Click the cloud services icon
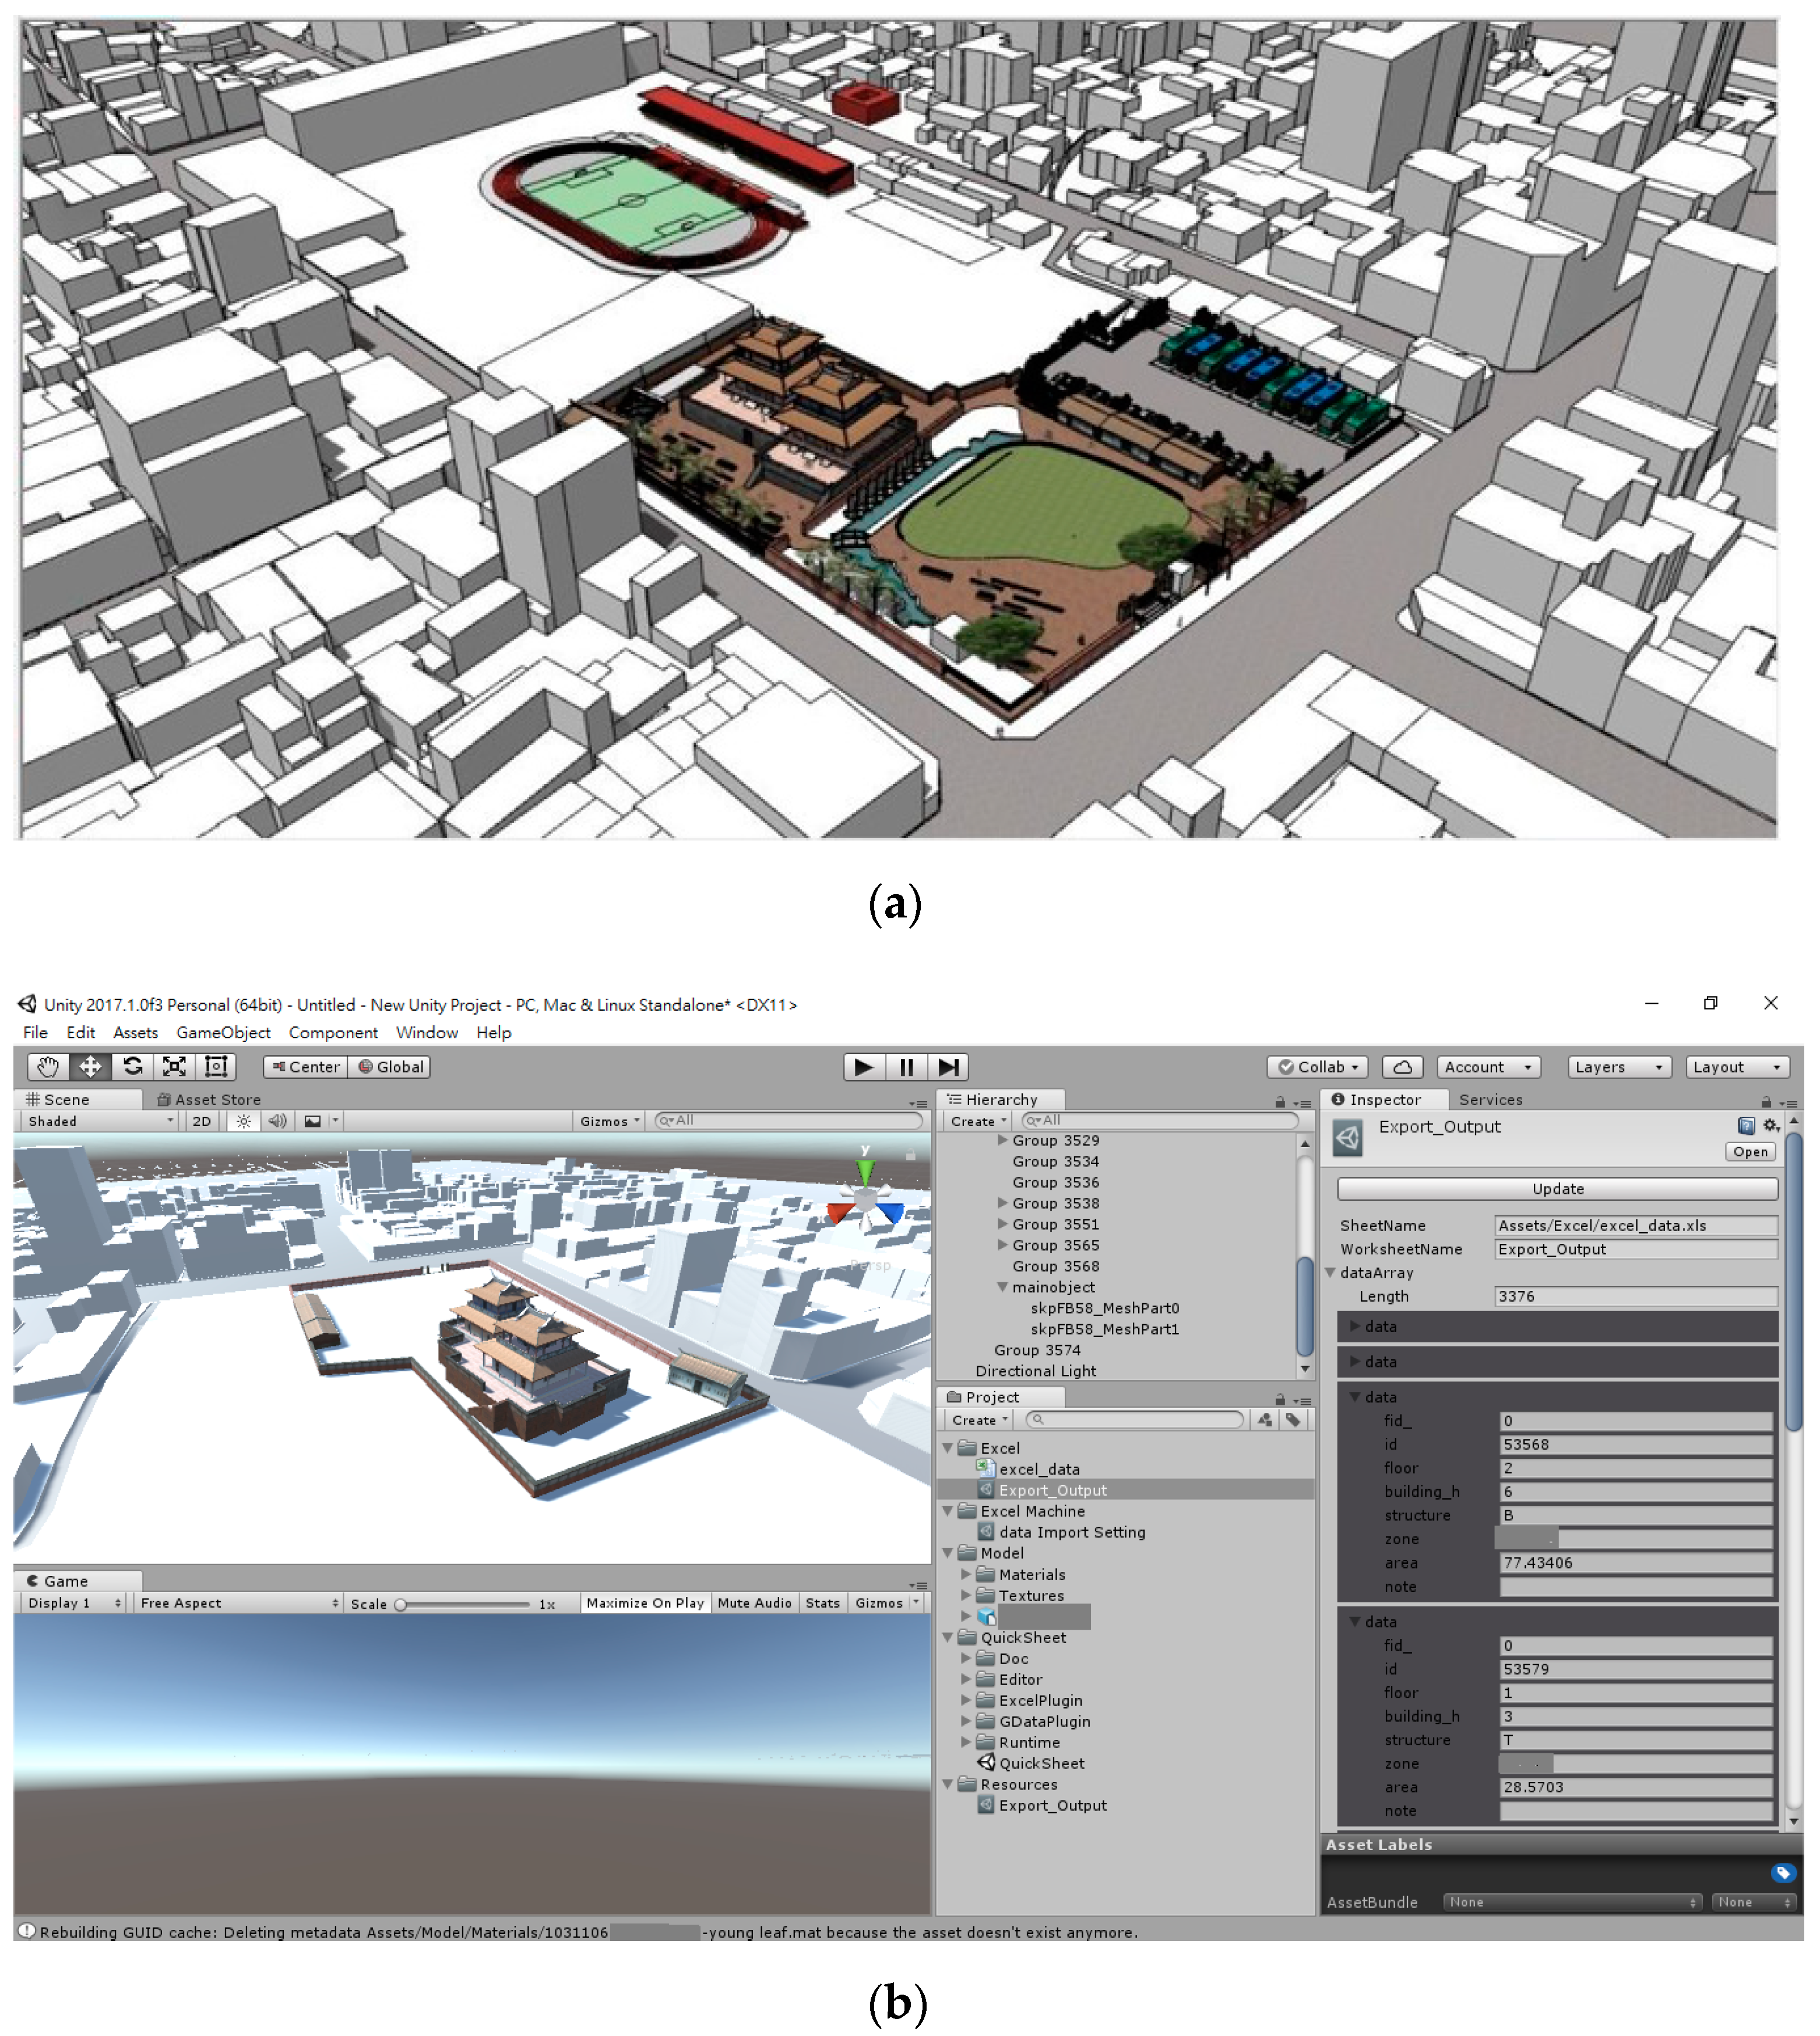The width and height of the screenshot is (1820, 2036). pyautogui.click(x=1402, y=1068)
